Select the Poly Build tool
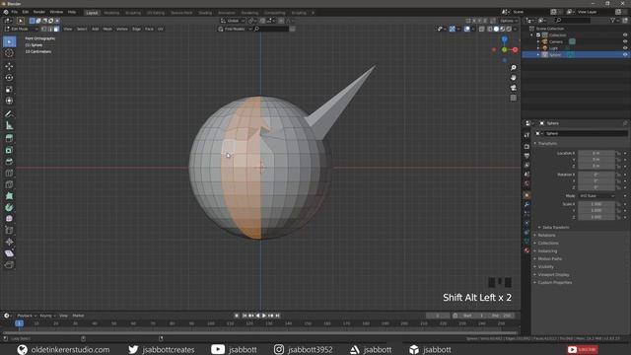Viewport: 631px width, 355px height. [9, 196]
